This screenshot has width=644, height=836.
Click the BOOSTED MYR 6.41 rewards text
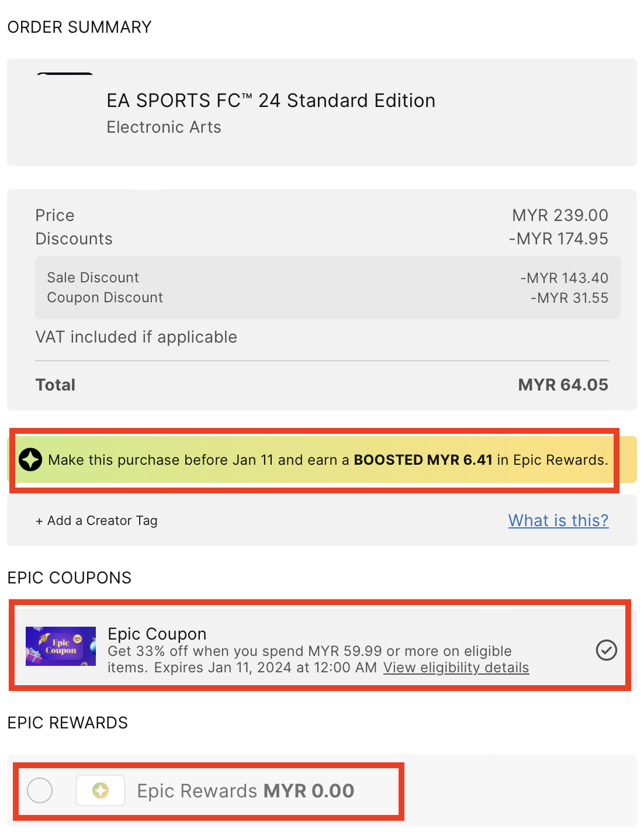coord(423,460)
